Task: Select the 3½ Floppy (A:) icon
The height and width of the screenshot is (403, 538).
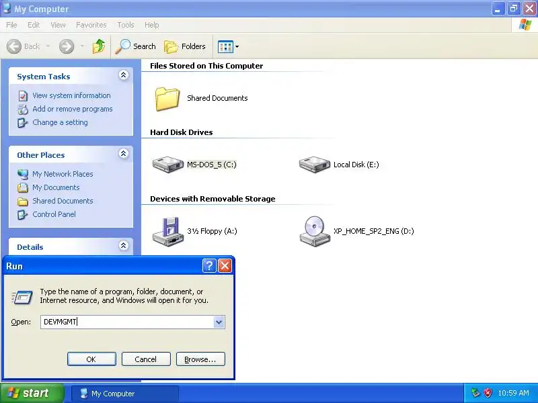Action: 167,231
